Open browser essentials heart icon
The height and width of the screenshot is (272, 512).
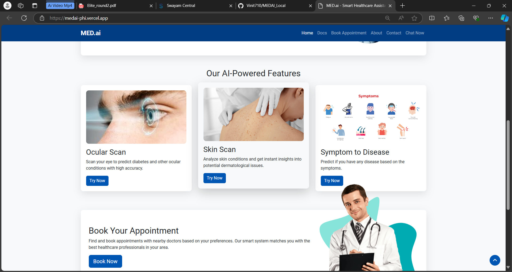tap(476, 18)
